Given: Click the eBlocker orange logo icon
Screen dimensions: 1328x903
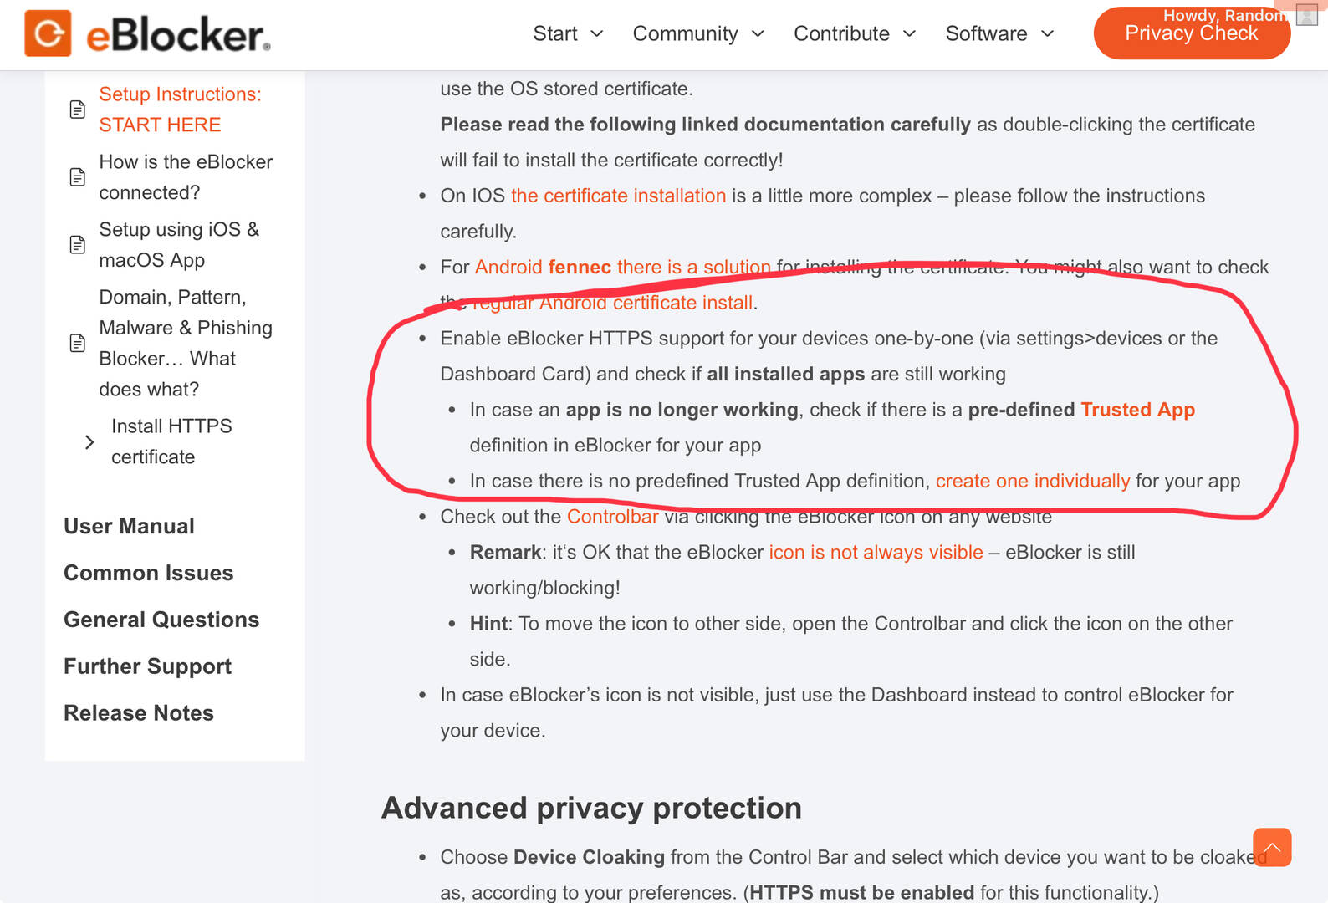Looking at the screenshot, I should coord(48,33).
